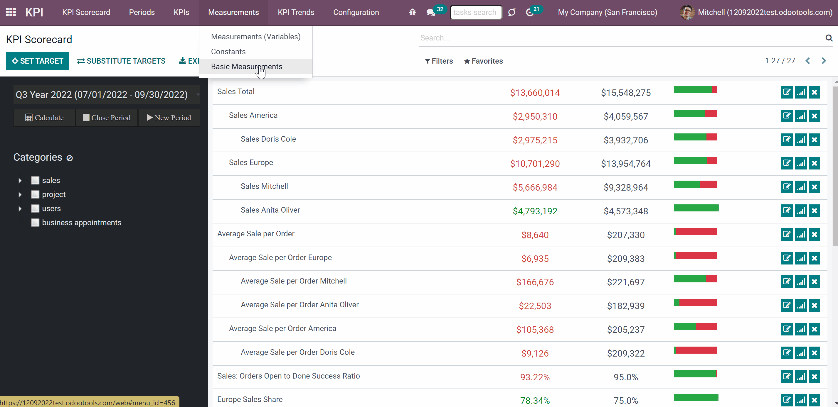838x407 pixels.
Task: Open the apps grid menu icon
Action: (11, 12)
